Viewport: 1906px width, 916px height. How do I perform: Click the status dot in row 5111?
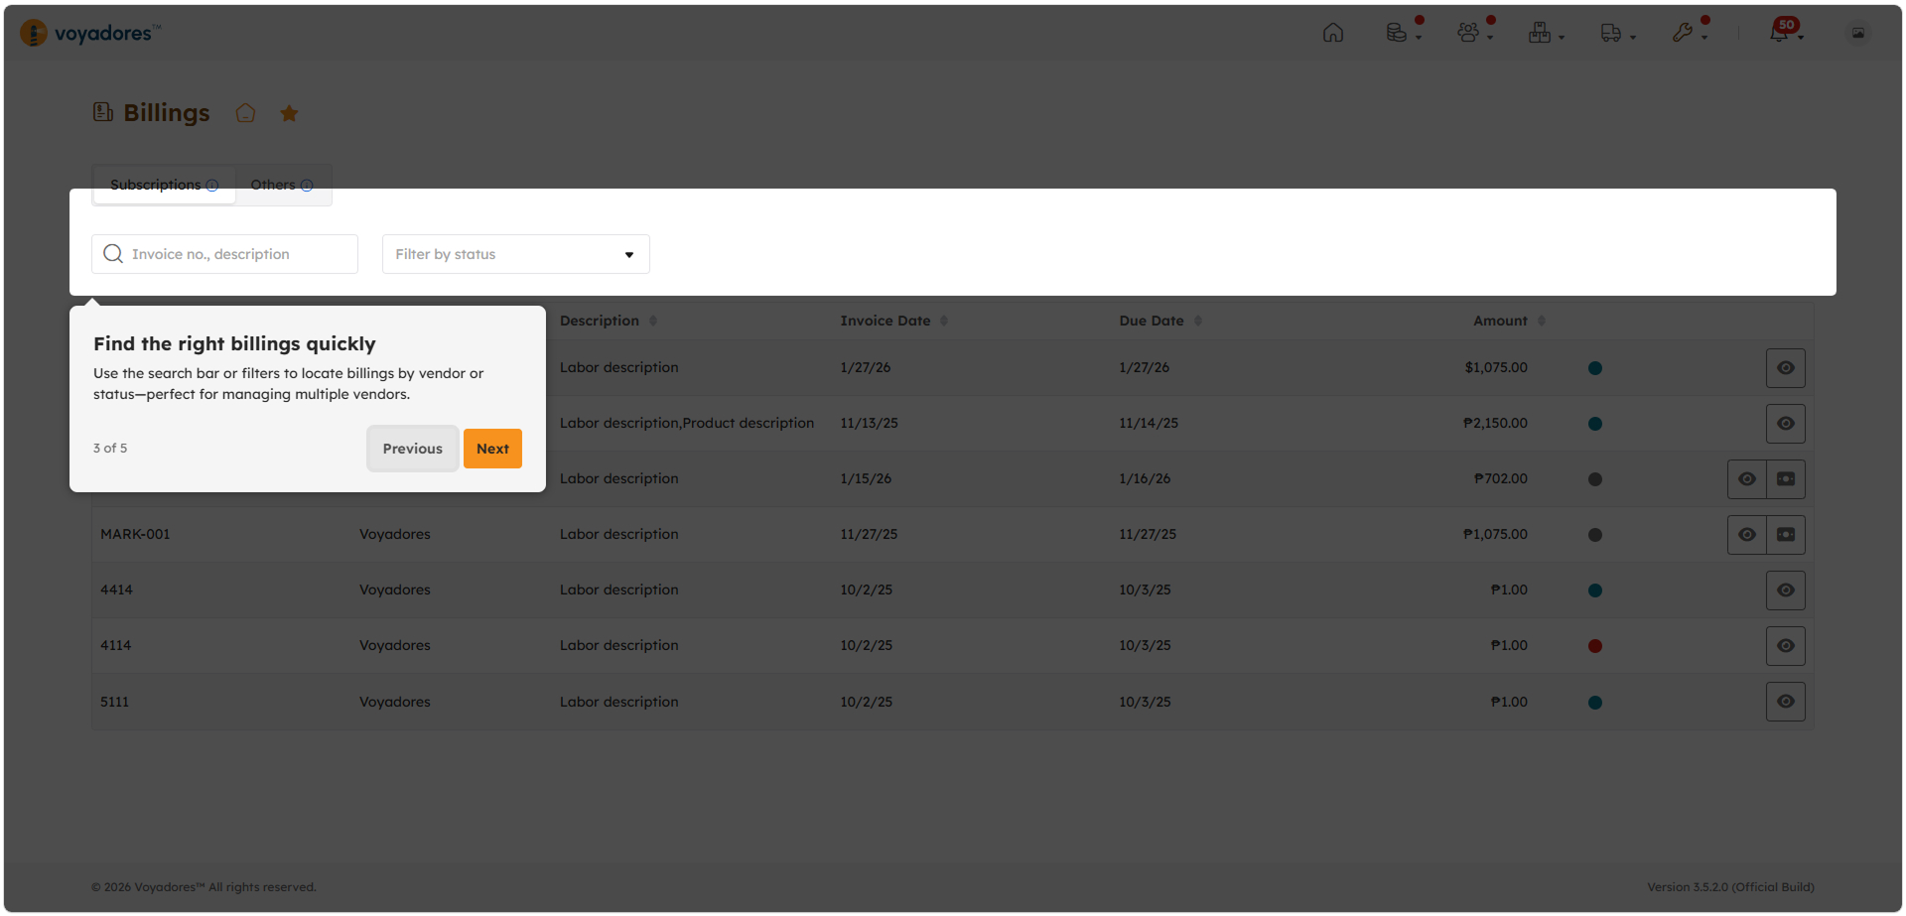coord(1595,703)
